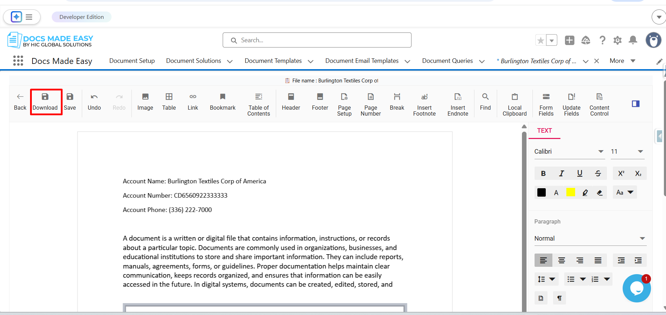Open the Setup gear menu
The height and width of the screenshot is (315, 666).
click(x=617, y=40)
